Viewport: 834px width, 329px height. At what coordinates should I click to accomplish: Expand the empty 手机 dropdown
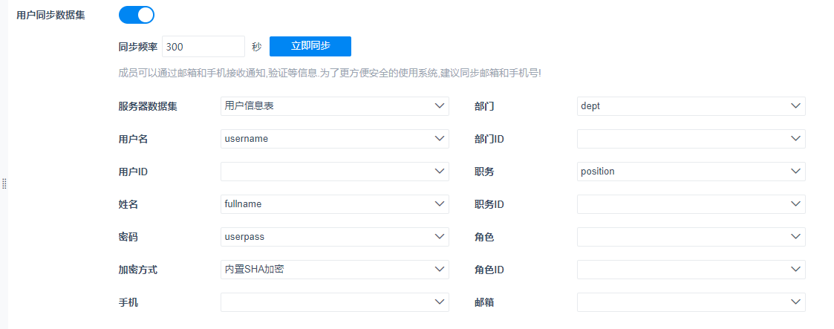(334, 302)
